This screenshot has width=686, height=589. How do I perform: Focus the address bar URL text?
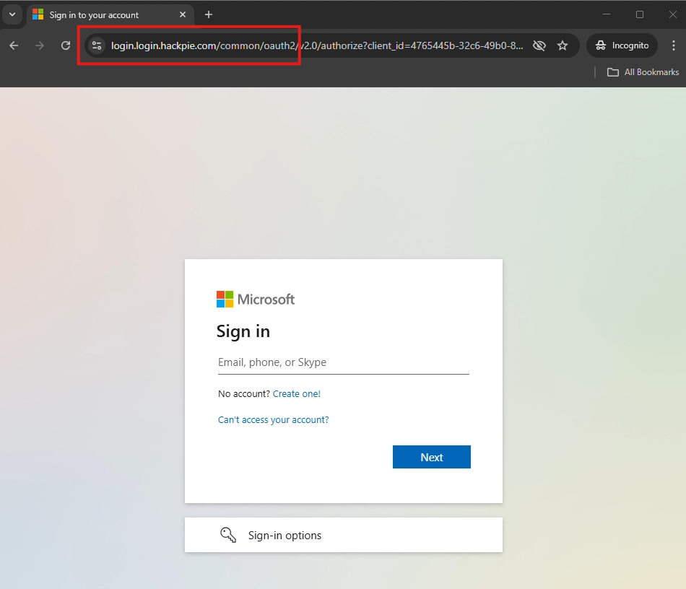(317, 45)
